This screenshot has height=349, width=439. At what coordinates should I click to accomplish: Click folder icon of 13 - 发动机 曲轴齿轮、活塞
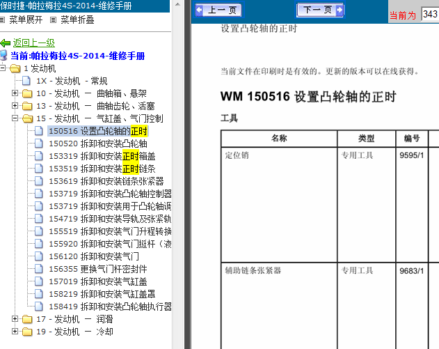click(x=27, y=106)
